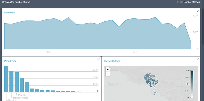Expand the Permit Type chart card
The height and width of the screenshot is (101, 204).
coord(98,59)
